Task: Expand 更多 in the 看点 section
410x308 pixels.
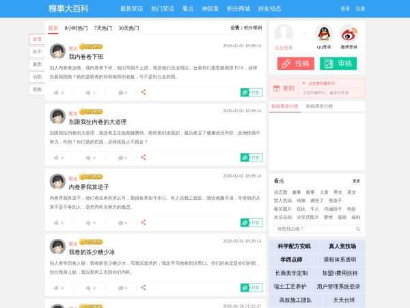Action: (x=356, y=181)
